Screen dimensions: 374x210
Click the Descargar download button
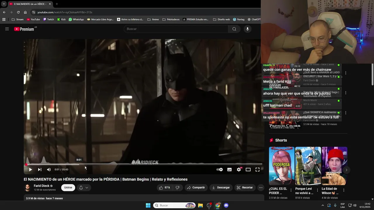221,188
